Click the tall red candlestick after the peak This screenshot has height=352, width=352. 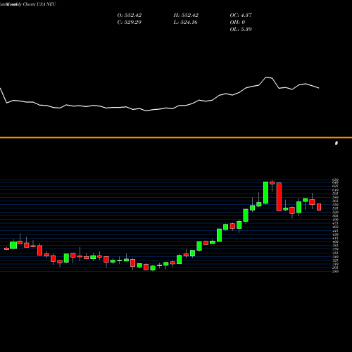coord(279,196)
